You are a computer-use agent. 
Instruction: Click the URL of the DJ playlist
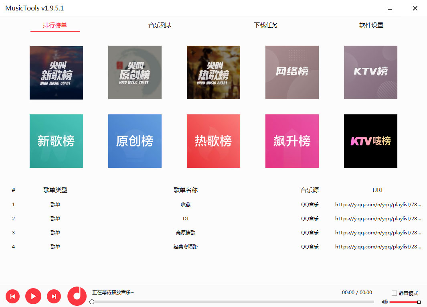coord(378,219)
